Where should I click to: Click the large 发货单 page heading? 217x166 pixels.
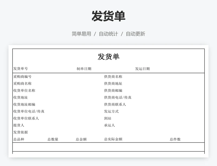(108, 16)
